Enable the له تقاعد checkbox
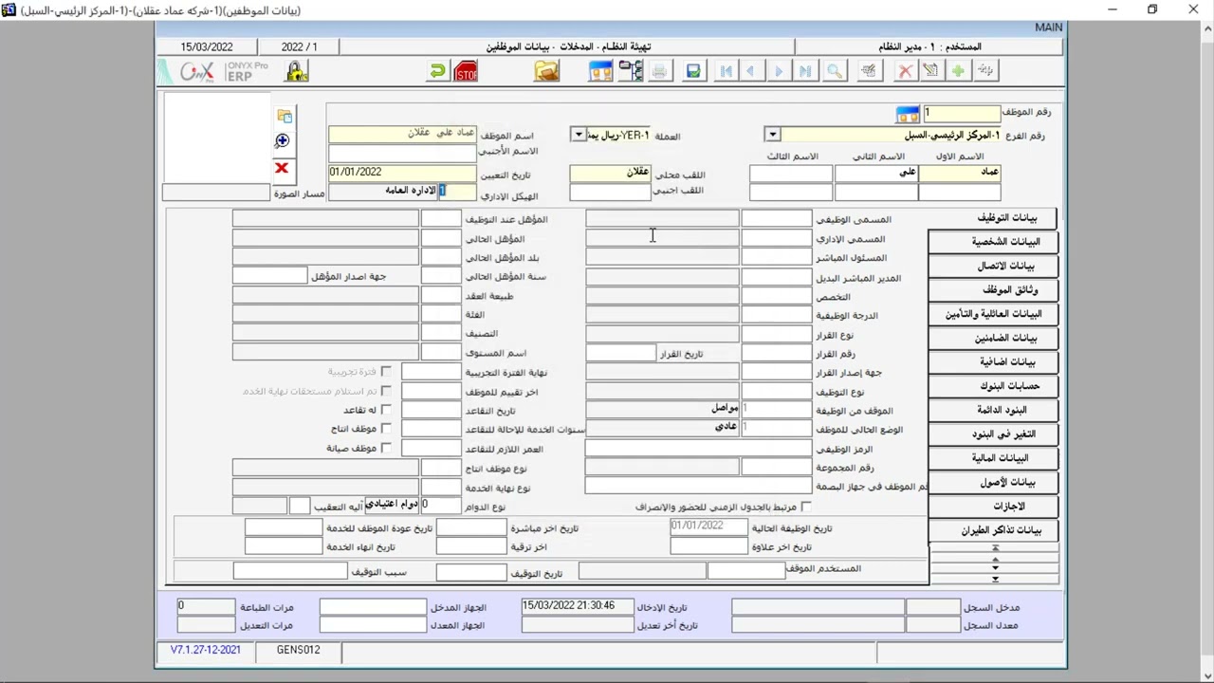Viewport: 1214px width, 683px height. point(386,410)
